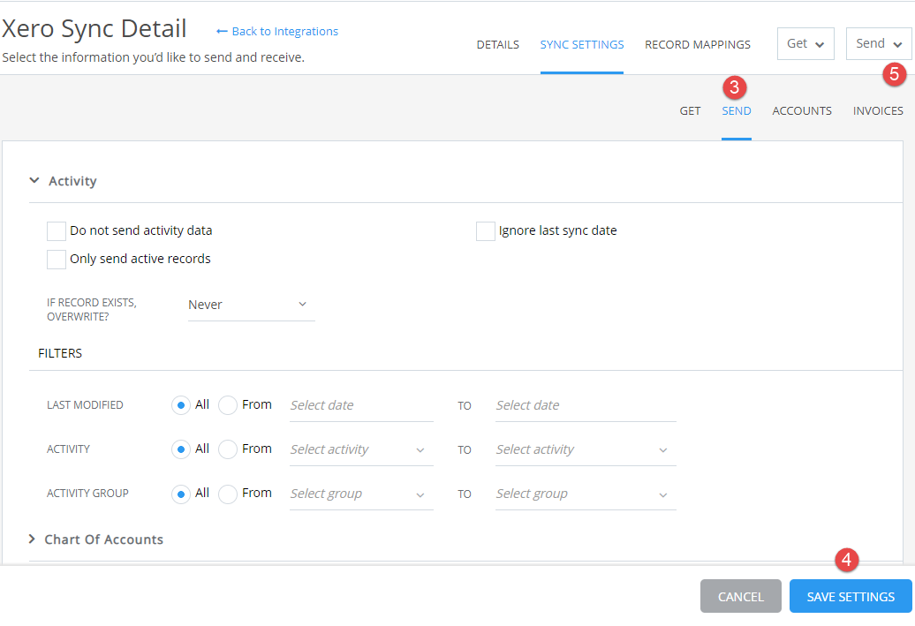Select All for Last Modified filter
915x626 pixels.
coord(181,405)
